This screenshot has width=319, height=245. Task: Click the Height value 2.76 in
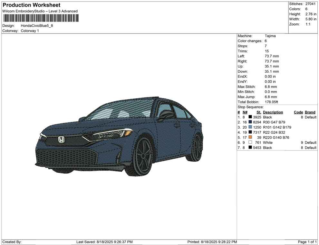click(x=311, y=14)
